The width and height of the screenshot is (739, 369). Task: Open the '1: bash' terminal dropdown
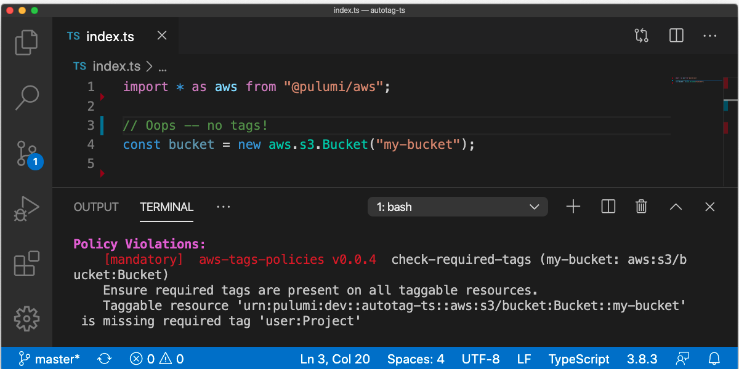(x=457, y=207)
